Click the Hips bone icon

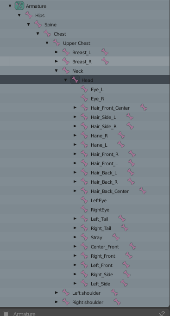coord(29,15)
